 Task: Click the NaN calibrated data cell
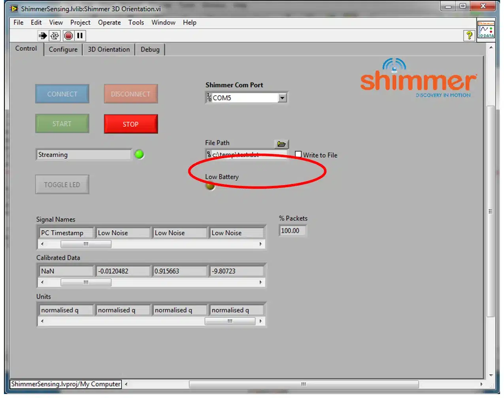click(x=66, y=271)
